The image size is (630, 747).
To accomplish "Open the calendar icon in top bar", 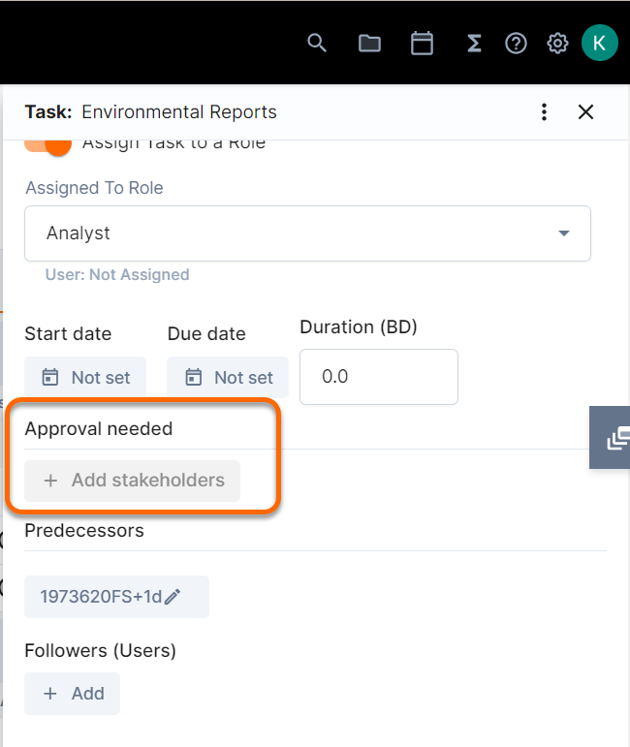I will tap(422, 43).
